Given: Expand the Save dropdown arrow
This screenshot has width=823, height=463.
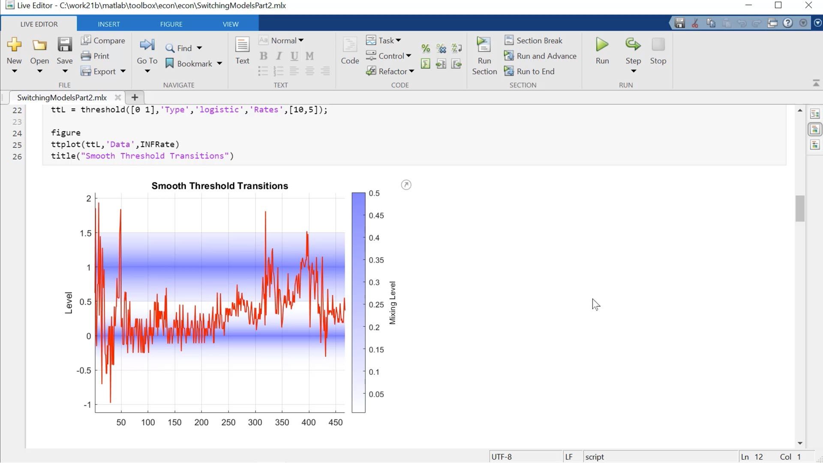Looking at the screenshot, I should pos(64,73).
